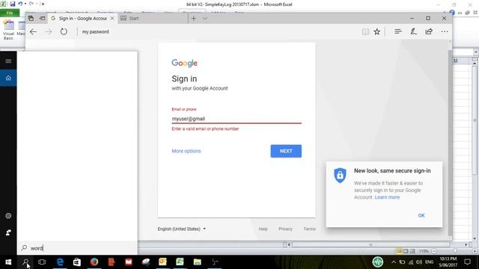479x269 pixels.
Task: Add a new Edge tab
Action: tap(194, 18)
